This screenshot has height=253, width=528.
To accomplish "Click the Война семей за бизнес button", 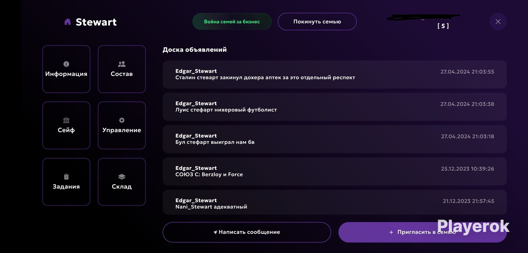I will (232, 22).
